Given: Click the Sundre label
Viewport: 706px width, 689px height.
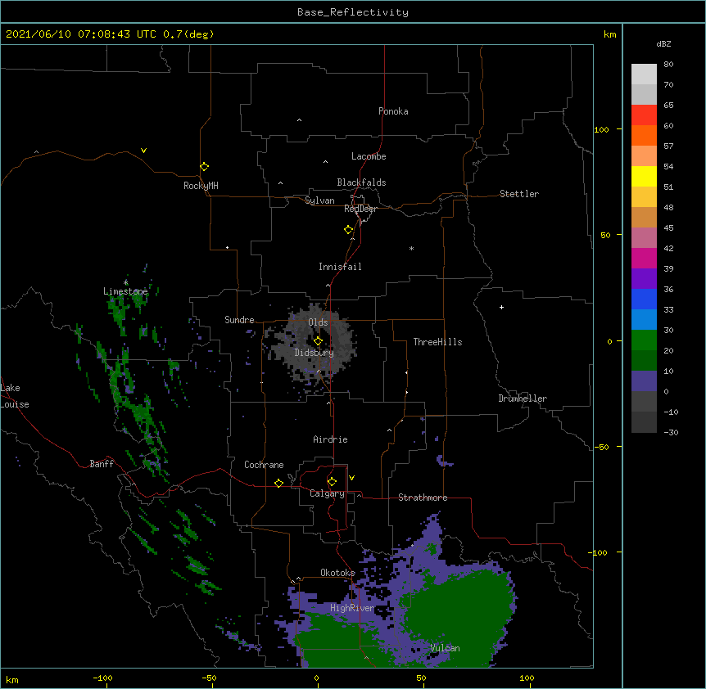Looking at the screenshot, I should (239, 320).
